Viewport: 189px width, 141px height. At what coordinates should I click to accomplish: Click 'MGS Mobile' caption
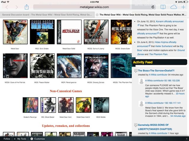pyautogui.click(x=101, y=117)
